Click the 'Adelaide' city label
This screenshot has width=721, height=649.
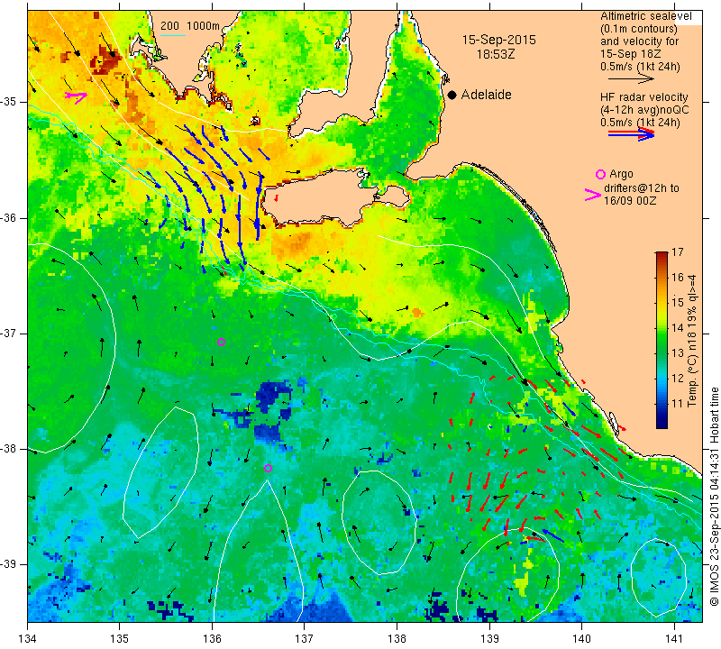(486, 95)
